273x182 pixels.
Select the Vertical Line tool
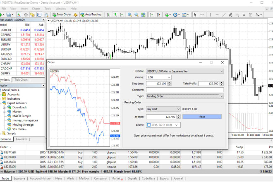point(210,14)
